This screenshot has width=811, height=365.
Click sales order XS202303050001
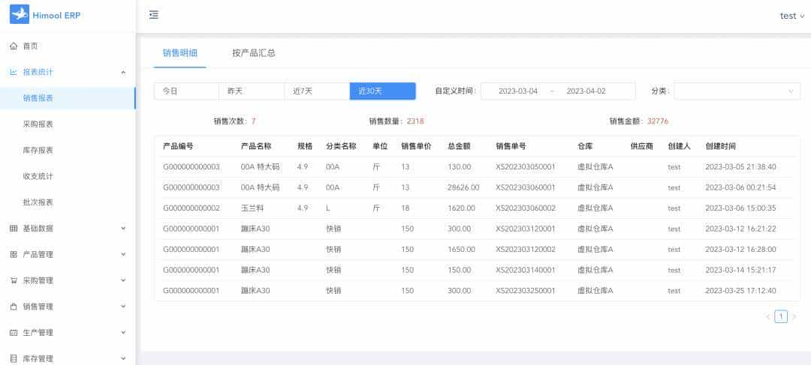coord(526,166)
